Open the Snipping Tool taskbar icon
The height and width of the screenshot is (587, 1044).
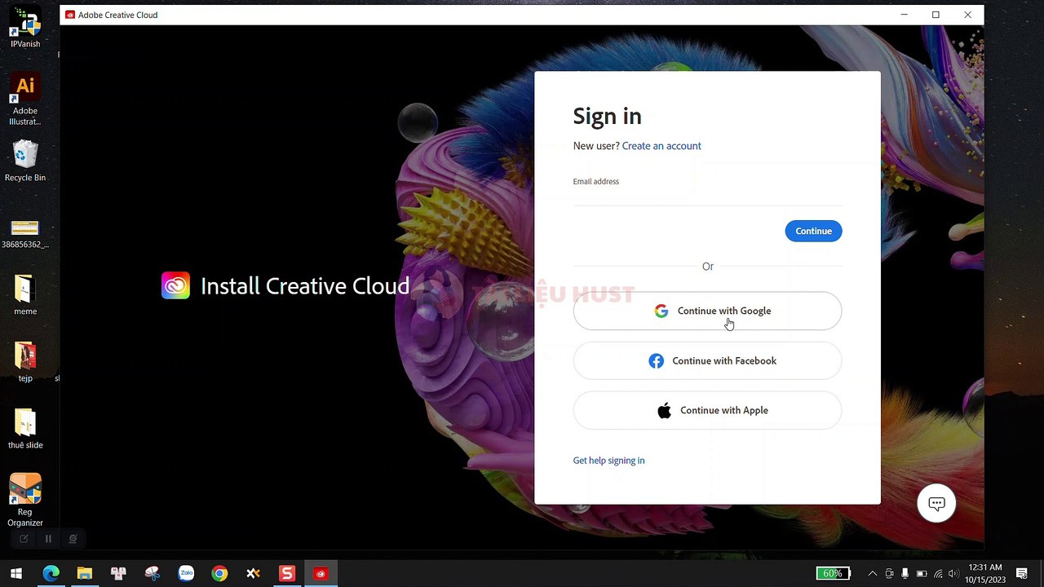pos(152,574)
